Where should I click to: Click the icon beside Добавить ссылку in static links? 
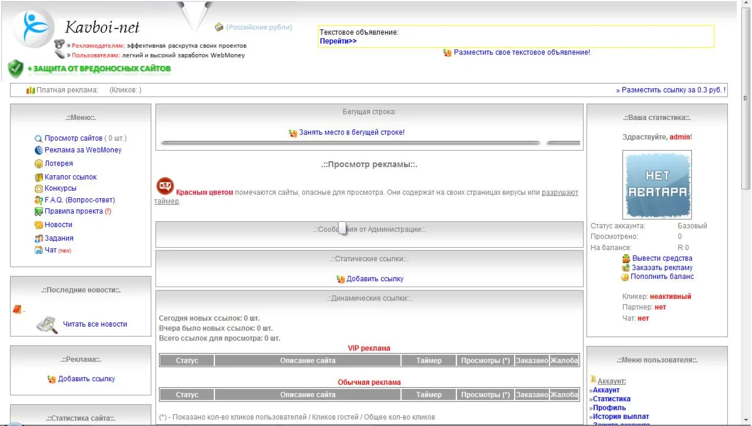click(x=340, y=279)
